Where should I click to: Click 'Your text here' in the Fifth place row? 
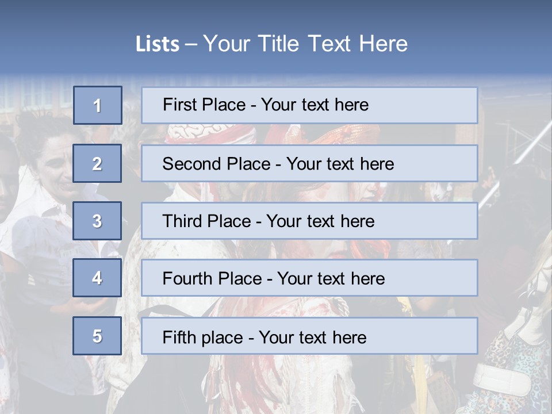pyautogui.click(x=313, y=338)
